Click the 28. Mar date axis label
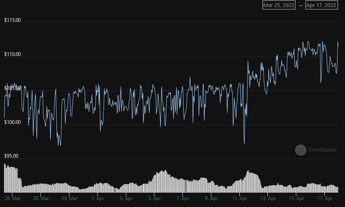The height and width of the screenshot is (207, 345). 41,198
